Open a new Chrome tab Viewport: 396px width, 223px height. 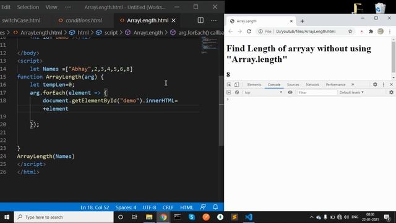point(303,21)
